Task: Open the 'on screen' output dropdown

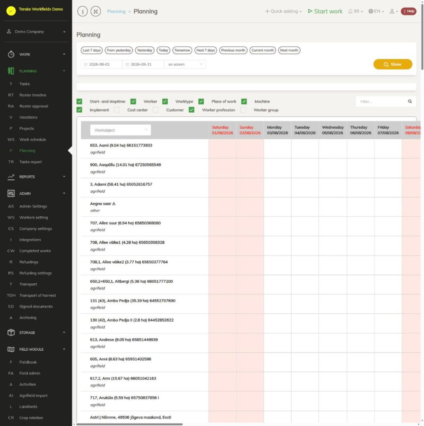Action: (x=185, y=64)
